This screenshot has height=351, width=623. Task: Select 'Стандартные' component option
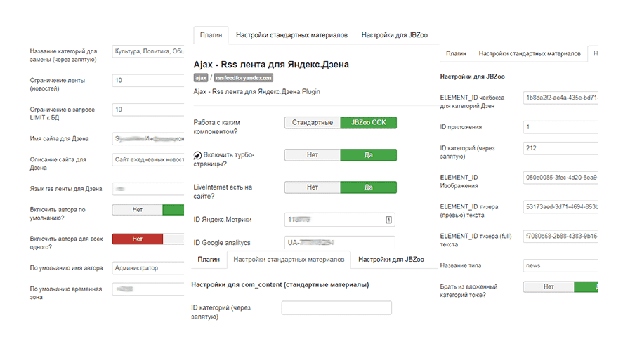tap(313, 123)
